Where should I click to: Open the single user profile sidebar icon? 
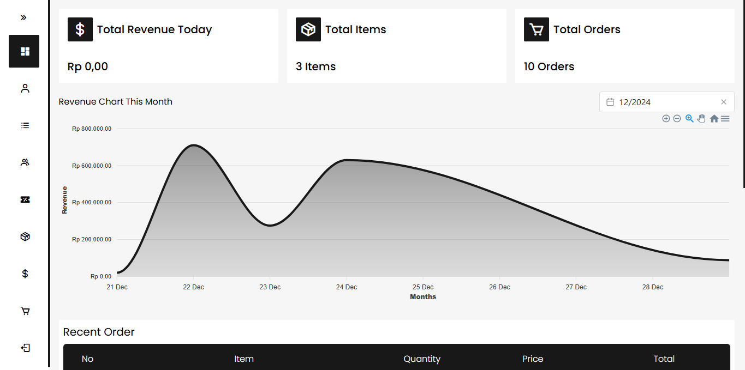[x=25, y=88]
